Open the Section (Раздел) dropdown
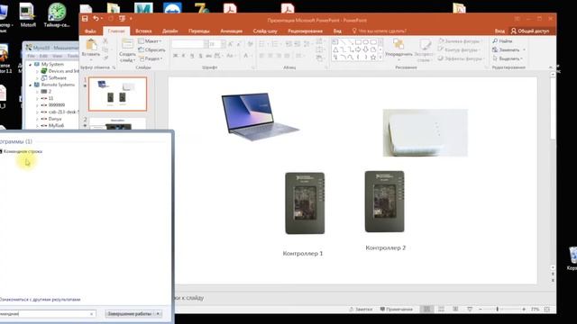577x324 pixels. coord(151,58)
